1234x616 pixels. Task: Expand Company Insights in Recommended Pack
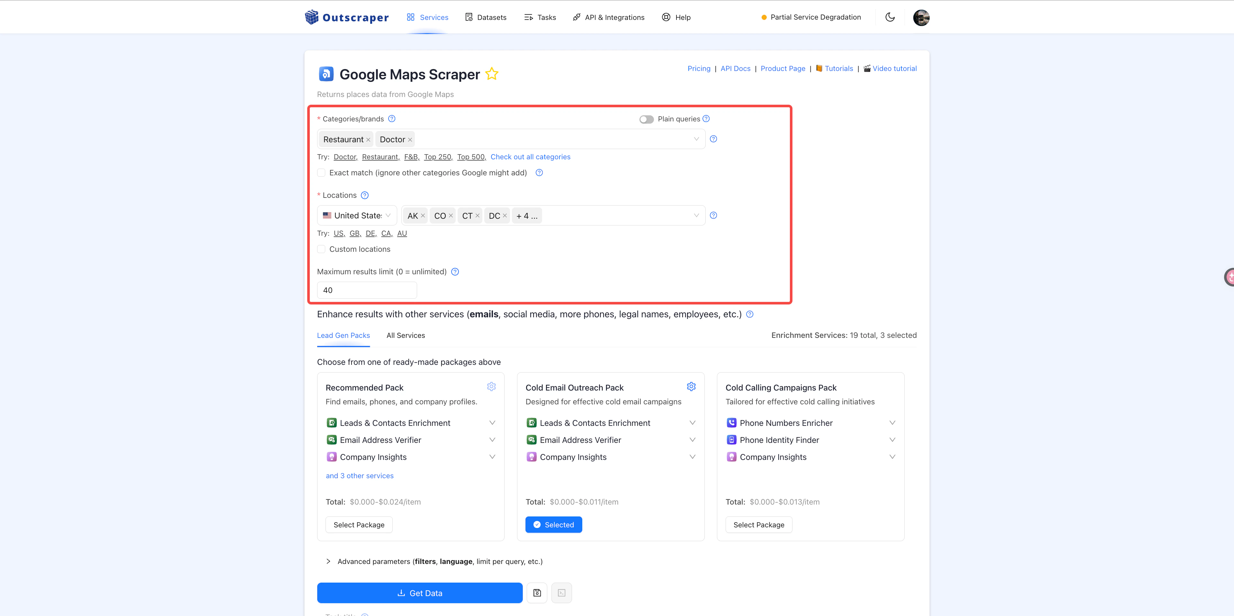click(x=492, y=457)
